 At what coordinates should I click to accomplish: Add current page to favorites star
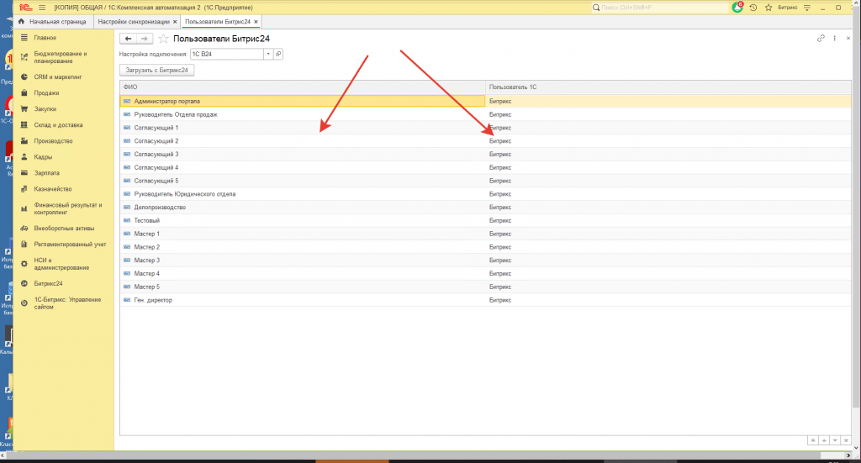click(x=163, y=39)
